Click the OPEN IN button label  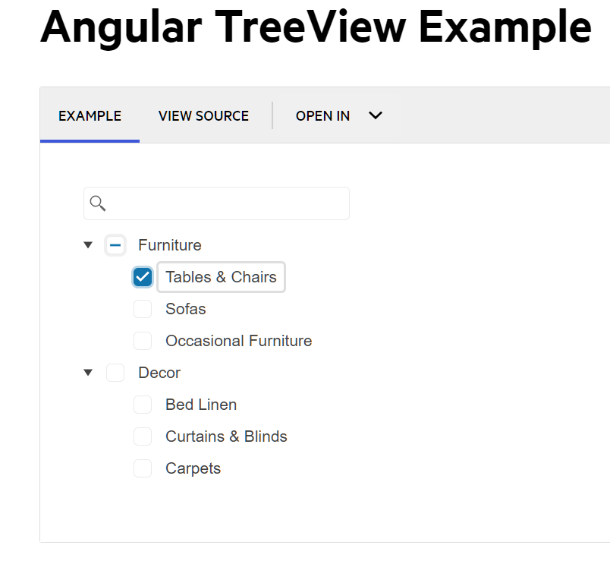(322, 115)
